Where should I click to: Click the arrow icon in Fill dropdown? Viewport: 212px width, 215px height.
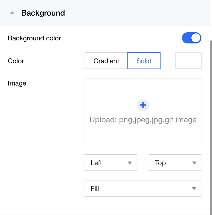pyautogui.click(x=194, y=189)
